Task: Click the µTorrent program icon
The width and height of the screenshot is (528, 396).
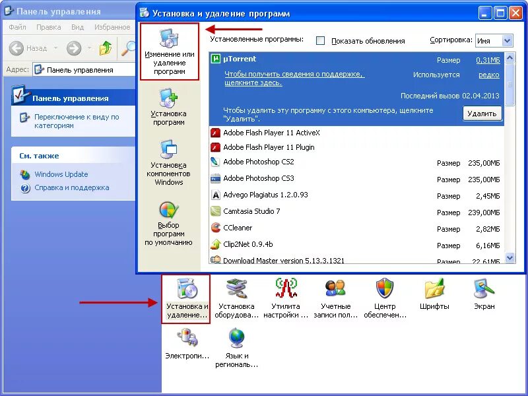Action: 215,59
